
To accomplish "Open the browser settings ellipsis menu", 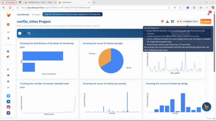I will point(207,8).
